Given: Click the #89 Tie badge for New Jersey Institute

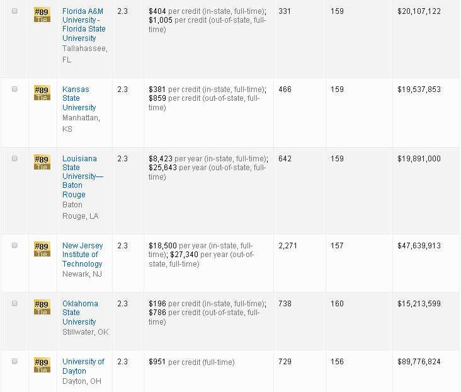Looking at the screenshot, I should (x=42, y=249).
